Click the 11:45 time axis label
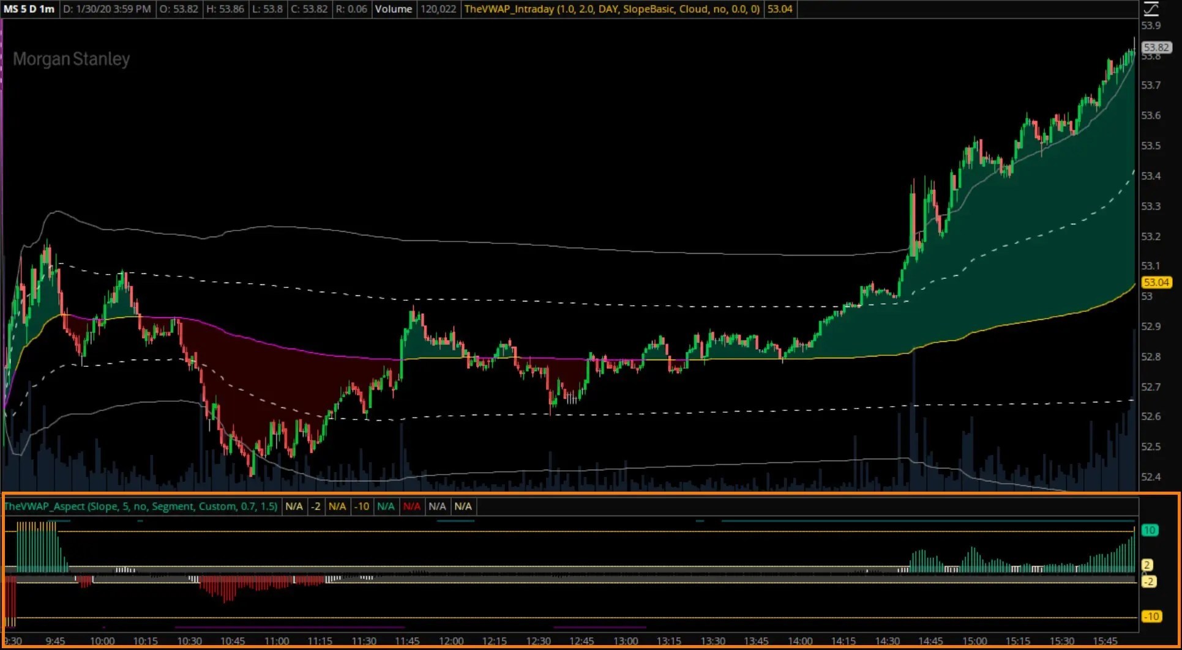The height and width of the screenshot is (650, 1182). pyautogui.click(x=407, y=641)
